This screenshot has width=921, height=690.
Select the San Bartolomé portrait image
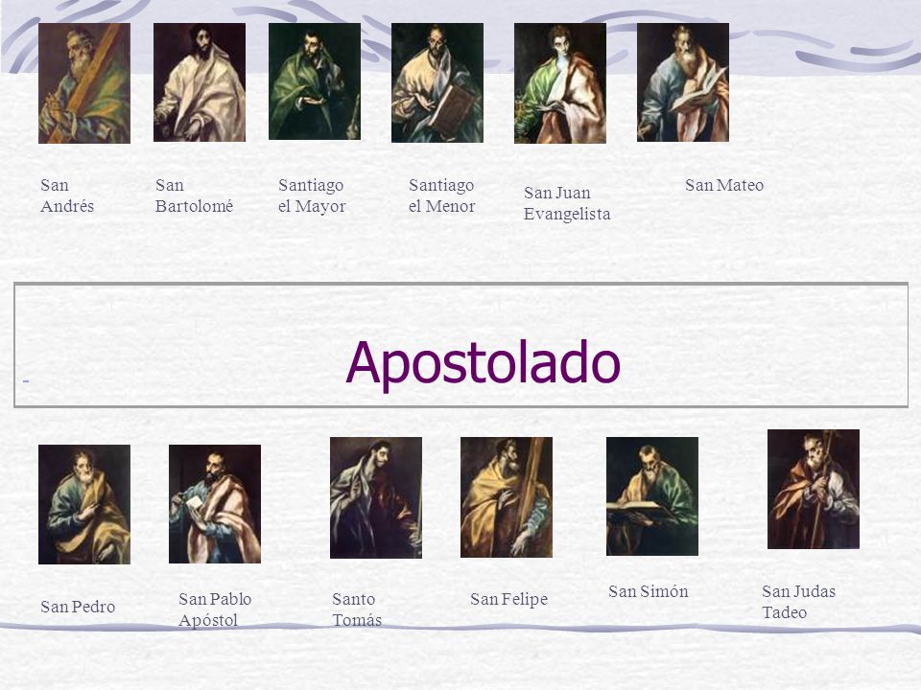click(x=200, y=82)
